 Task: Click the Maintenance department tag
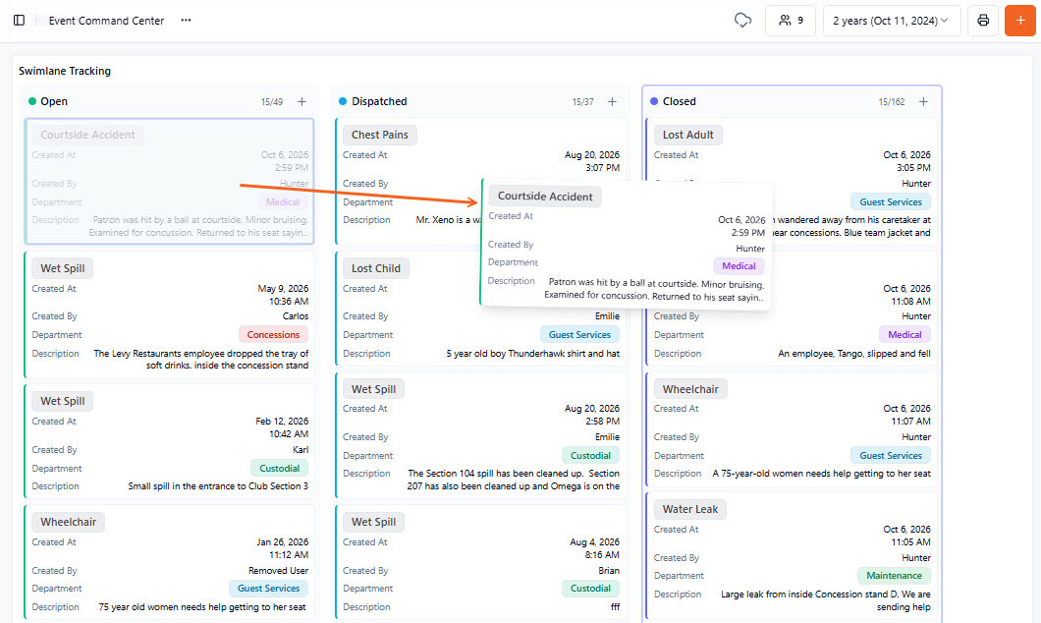895,576
